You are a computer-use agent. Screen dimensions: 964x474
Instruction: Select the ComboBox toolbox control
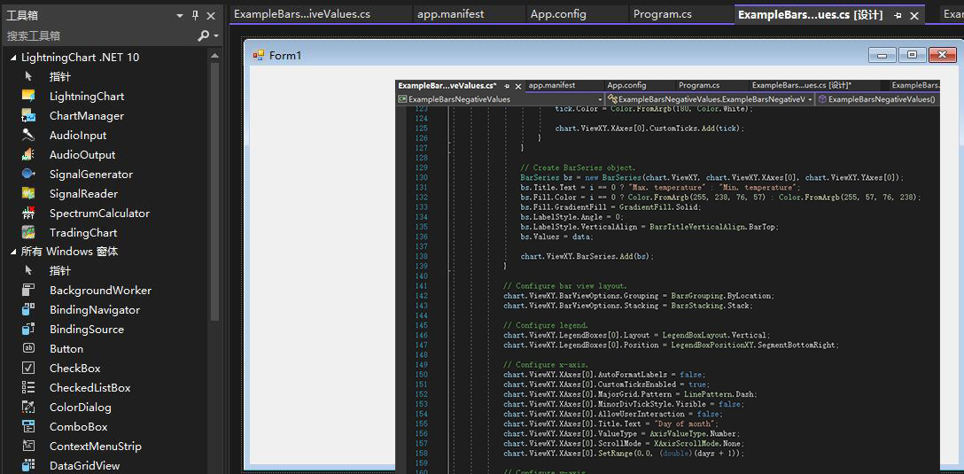tap(79, 427)
